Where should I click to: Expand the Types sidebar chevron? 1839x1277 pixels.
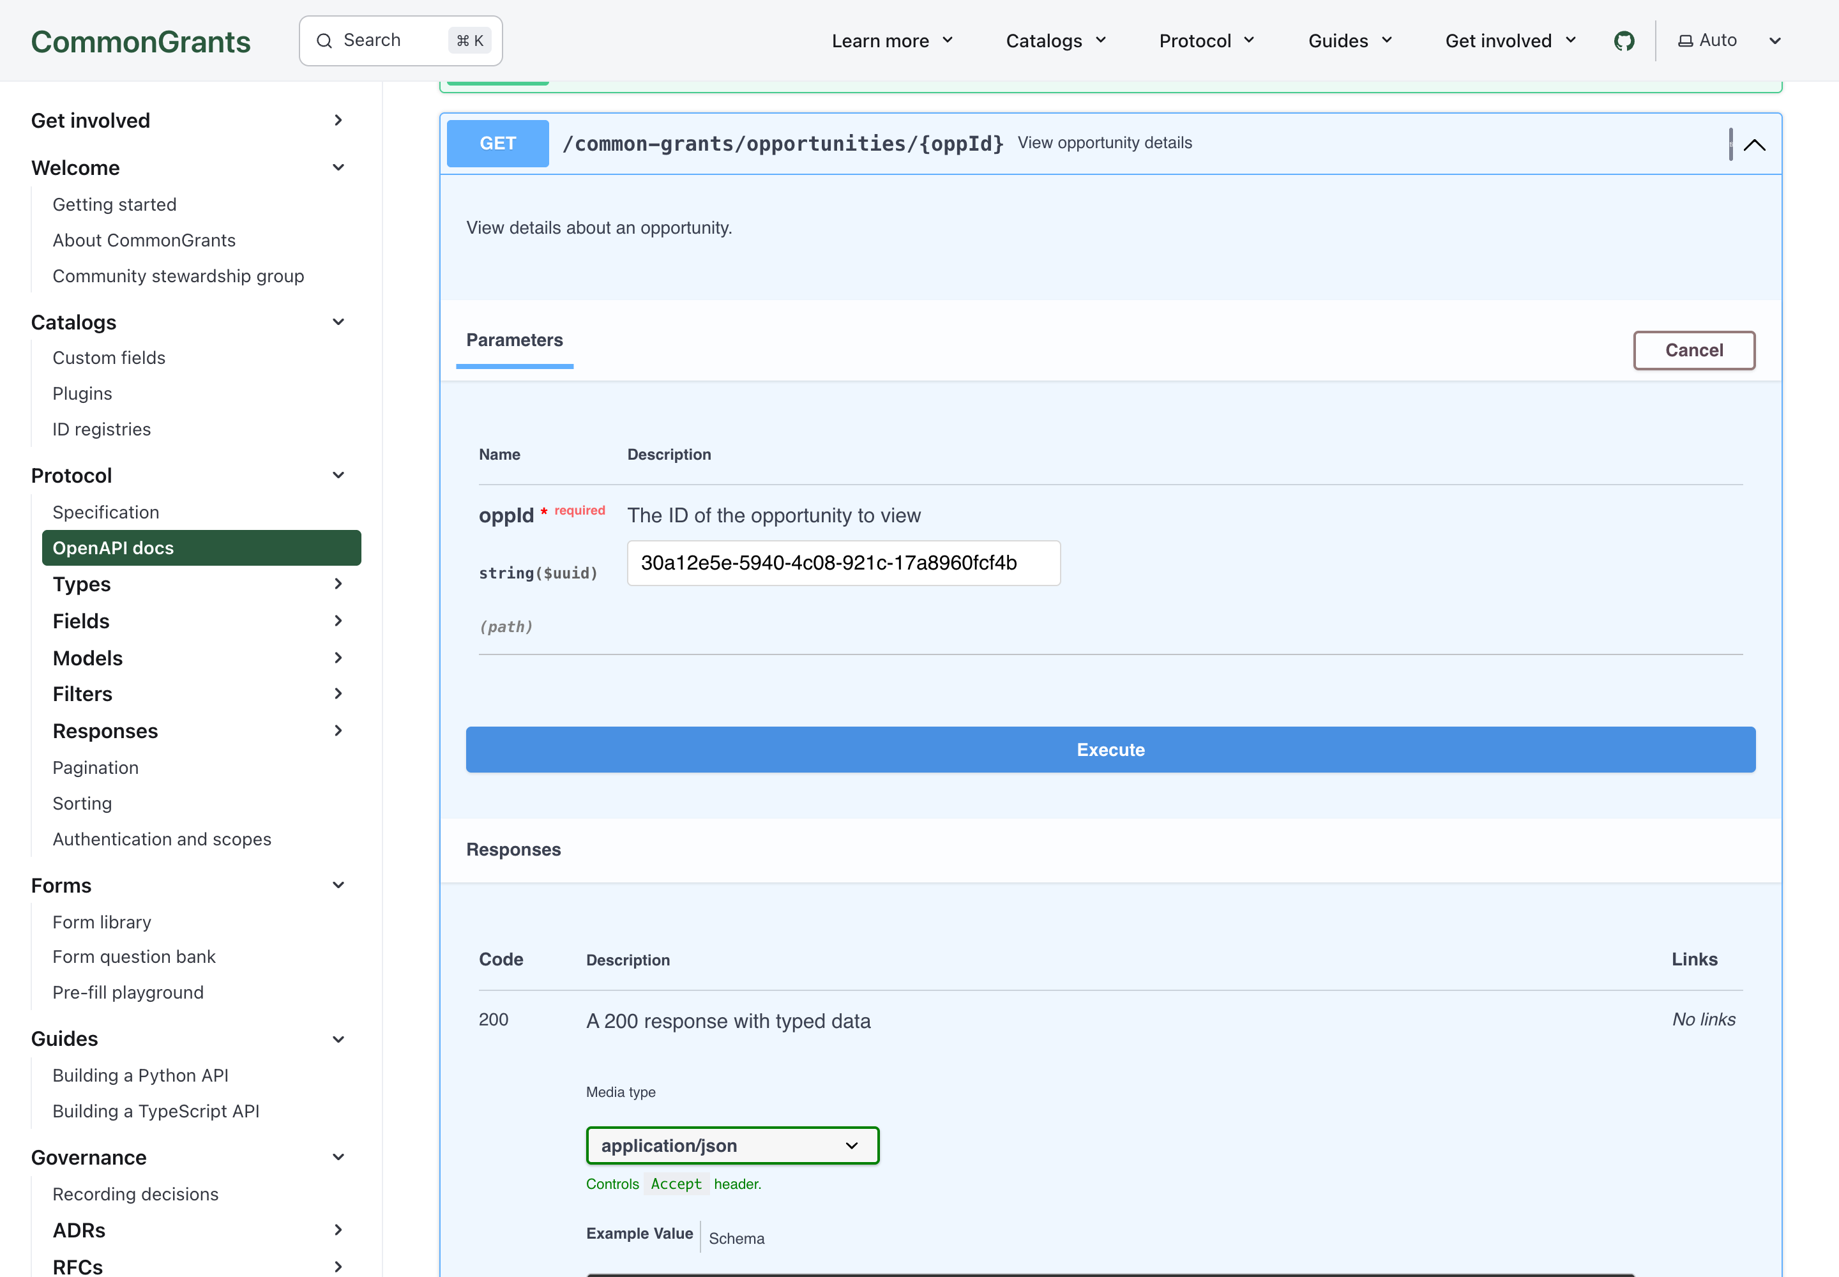coord(338,584)
